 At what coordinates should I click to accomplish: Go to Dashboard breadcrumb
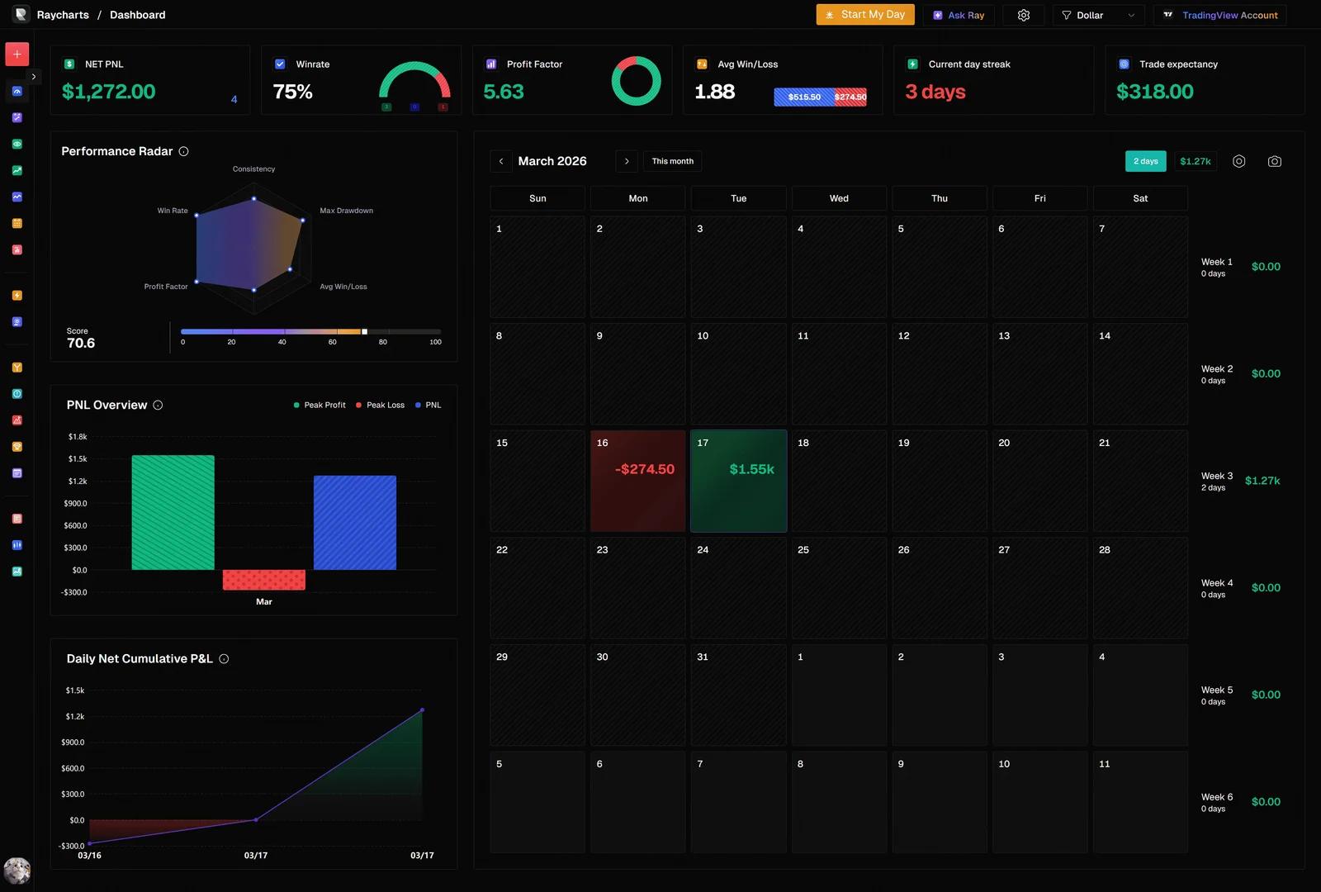click(137, 16)
